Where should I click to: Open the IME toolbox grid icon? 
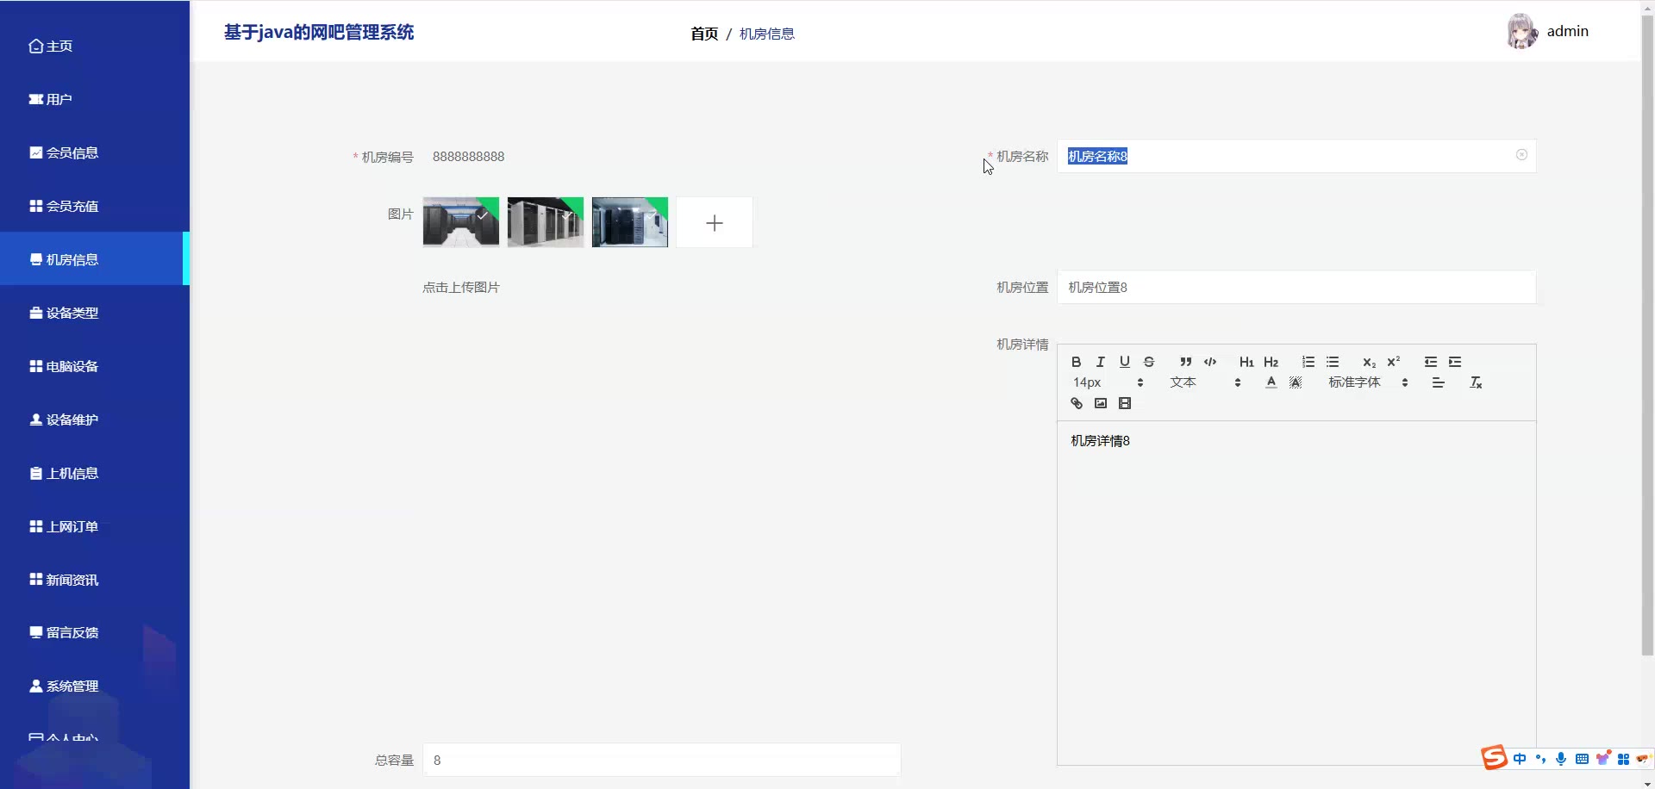point(1623,759)
